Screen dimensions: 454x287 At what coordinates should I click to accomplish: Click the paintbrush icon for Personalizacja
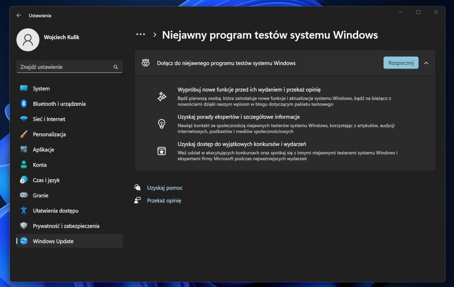[x=24, y=134]
